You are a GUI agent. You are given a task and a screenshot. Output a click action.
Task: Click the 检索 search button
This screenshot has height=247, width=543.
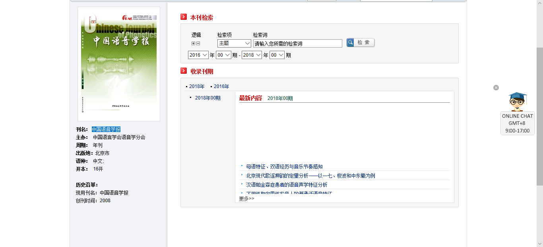(x=361, y=42)
